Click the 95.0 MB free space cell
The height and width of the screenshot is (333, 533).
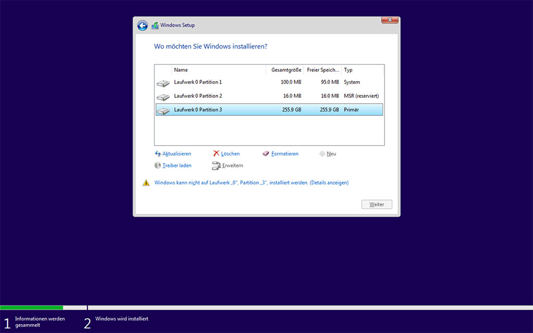point(329,82)
